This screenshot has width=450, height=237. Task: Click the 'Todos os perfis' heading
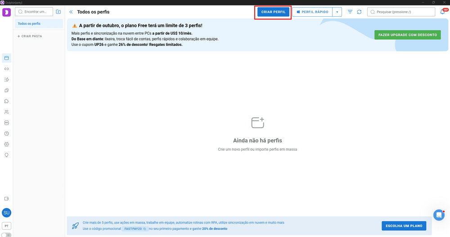pyautogui.click(x=93, y=12)
